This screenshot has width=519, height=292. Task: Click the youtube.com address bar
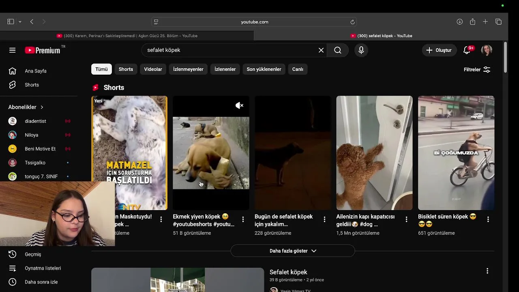coord(255,22)
